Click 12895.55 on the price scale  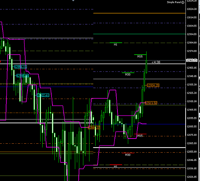[x=192, y=118]
